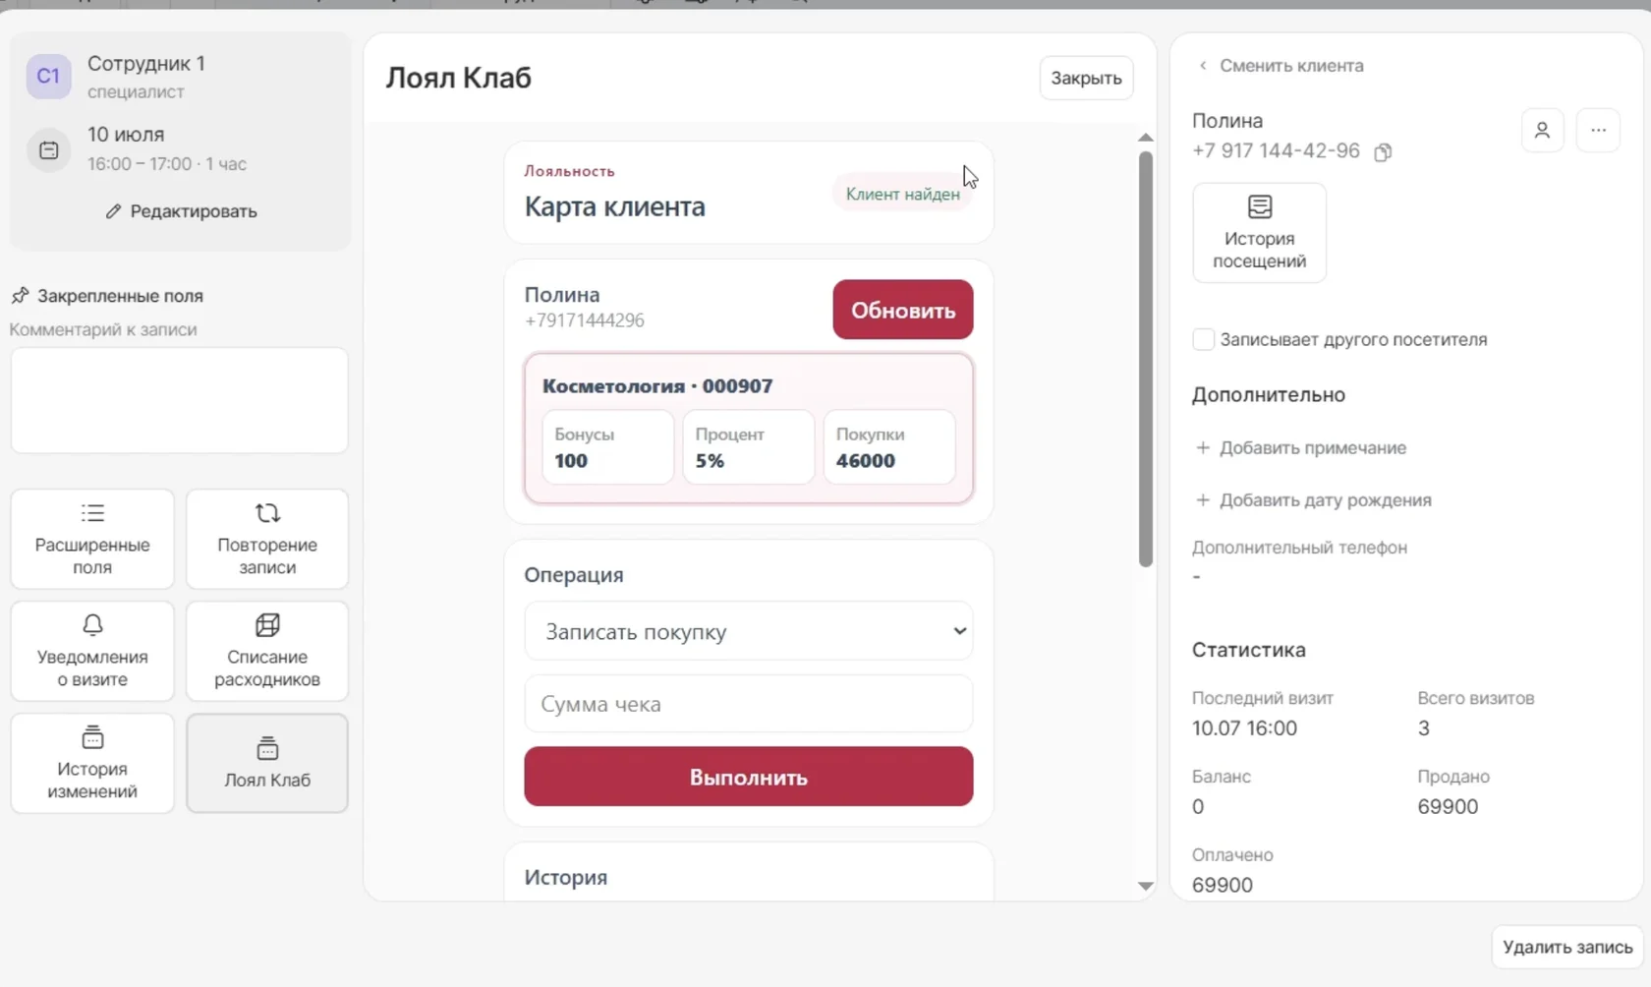Screen dimensions: 1651x987
Task: Click the Баланс value 0
Action: point(1198,807)
